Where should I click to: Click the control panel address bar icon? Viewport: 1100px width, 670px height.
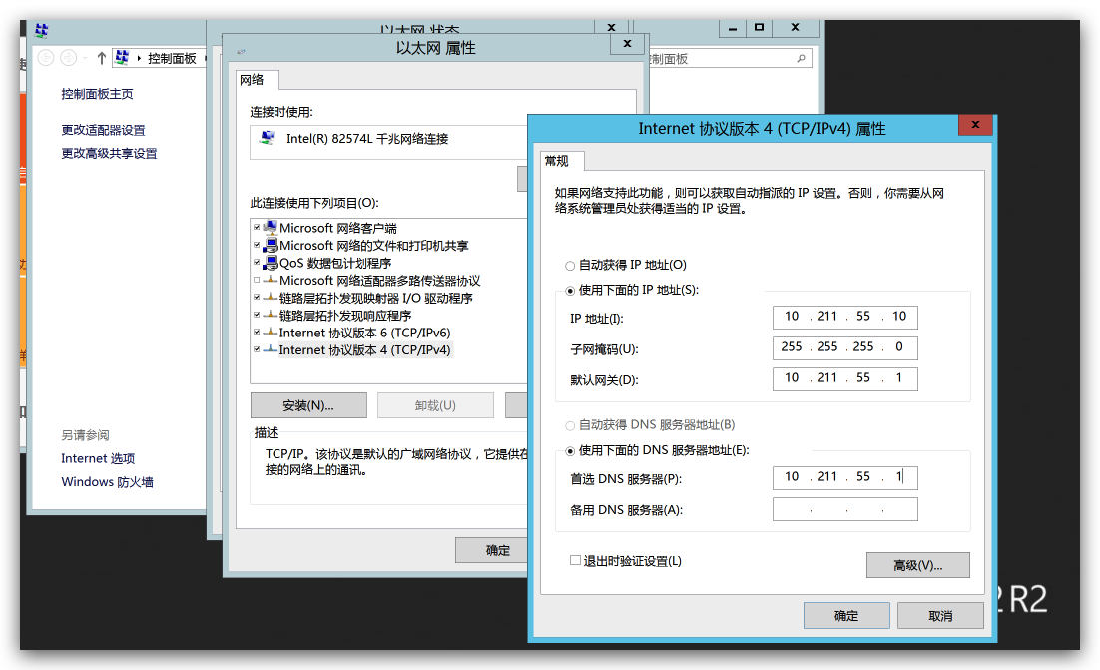(123, 59)
